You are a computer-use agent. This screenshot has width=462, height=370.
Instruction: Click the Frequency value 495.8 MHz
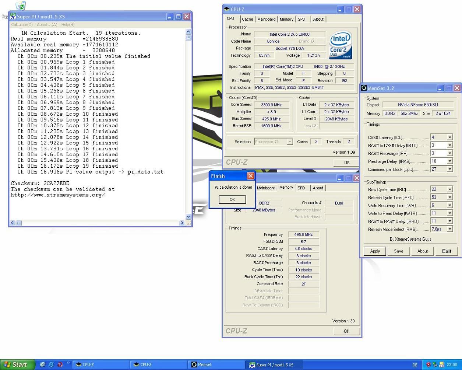click(x=304, y=235)
